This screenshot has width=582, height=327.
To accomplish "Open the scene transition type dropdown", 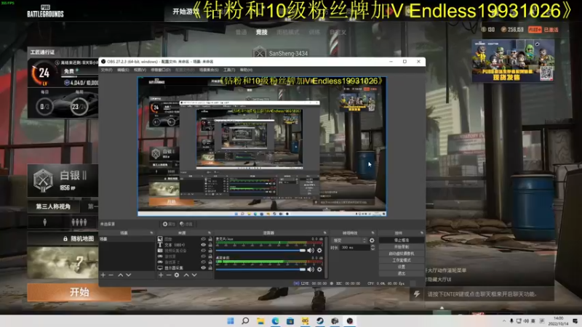I will (x=349, y=241).
